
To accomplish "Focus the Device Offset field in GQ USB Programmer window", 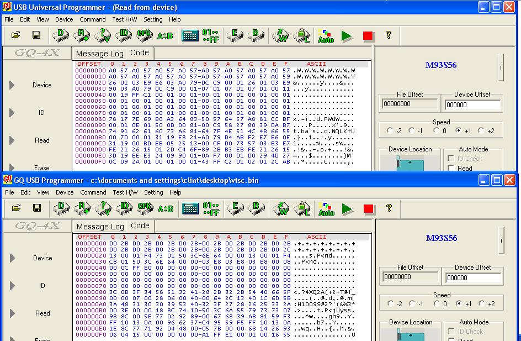I will 473,278.
